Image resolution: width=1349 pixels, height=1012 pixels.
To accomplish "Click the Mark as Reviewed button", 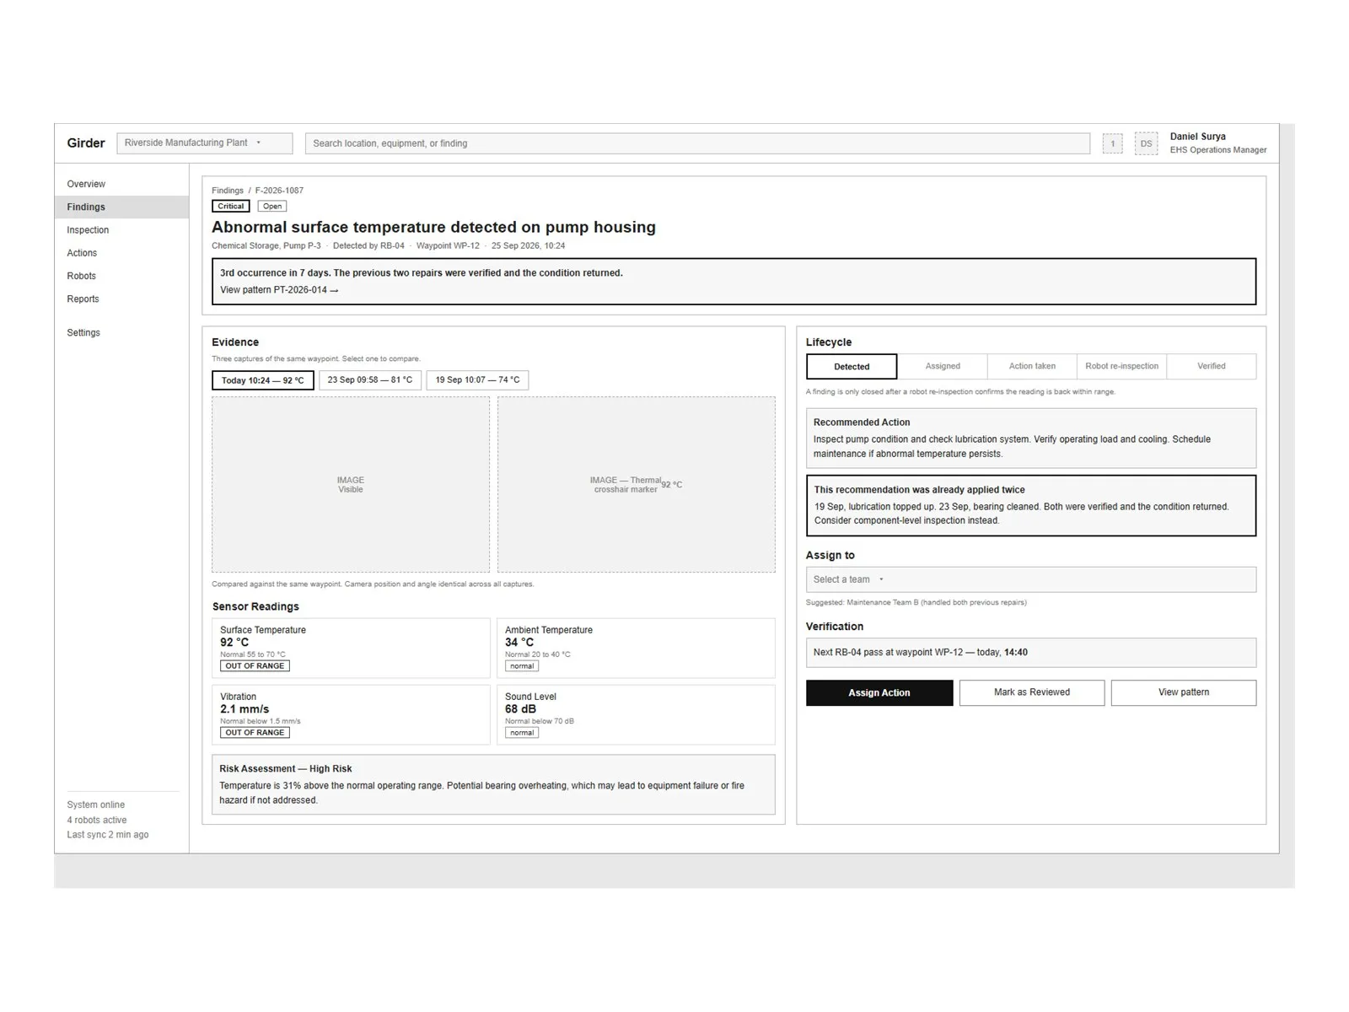I will click(x=1032, y=692).
